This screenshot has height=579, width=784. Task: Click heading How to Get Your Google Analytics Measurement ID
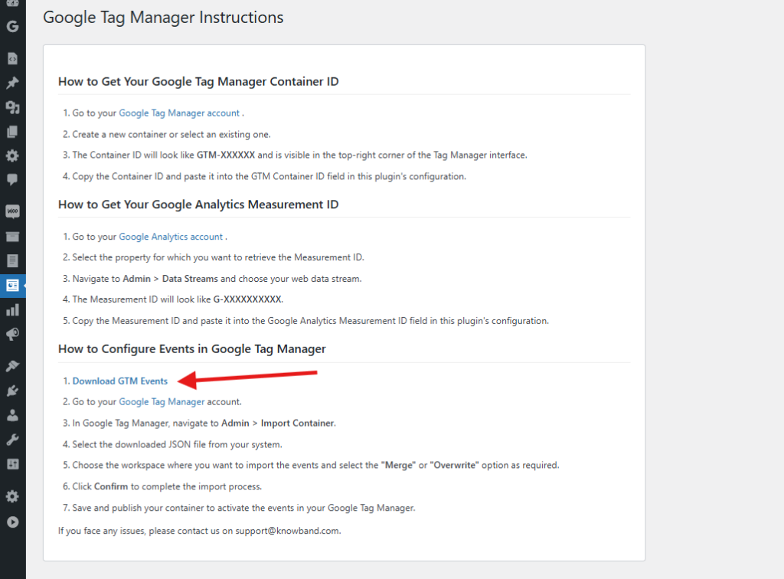click(198, 204)
